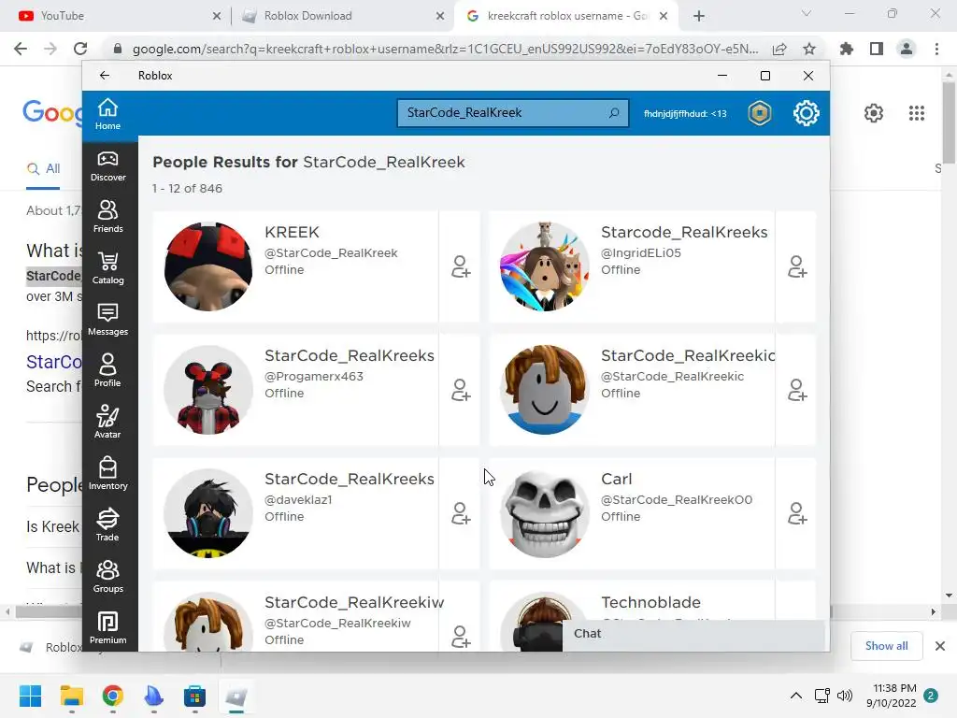Go back using Roblox window back arrow
This screenshot has width=957, height=718.
(105, 75)
